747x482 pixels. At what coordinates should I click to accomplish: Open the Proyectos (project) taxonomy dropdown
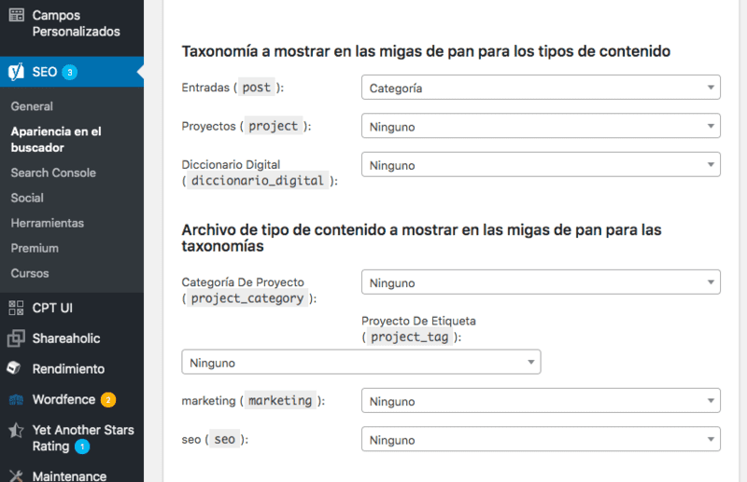540,126
